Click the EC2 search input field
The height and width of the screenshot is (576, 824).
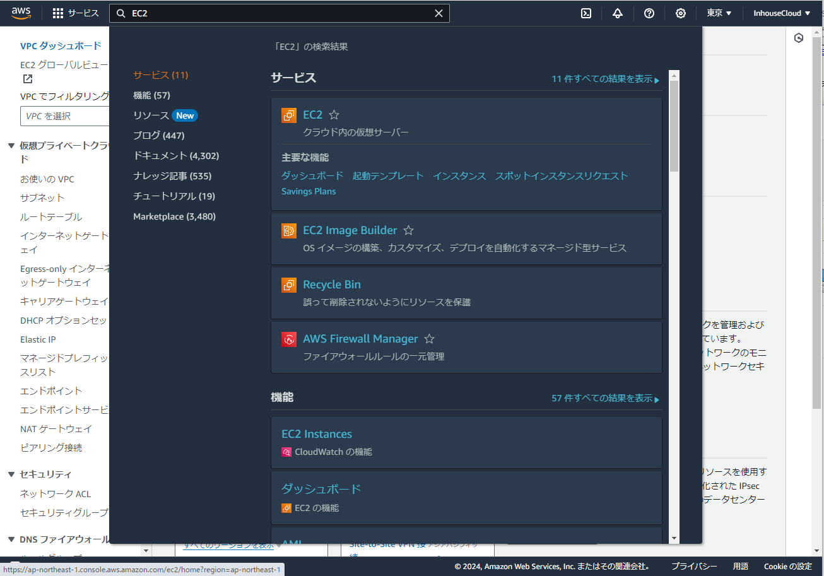coord(278,13)
